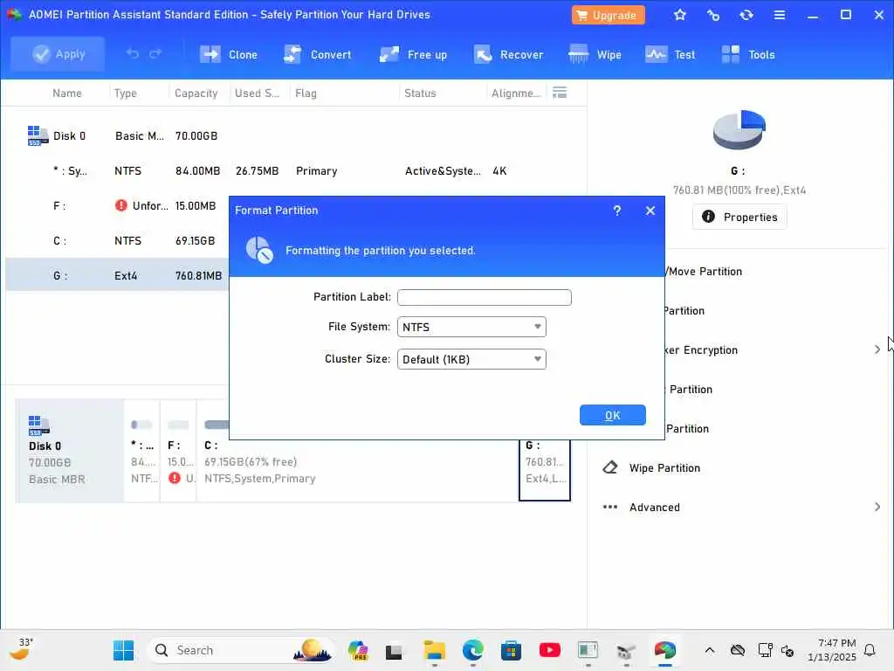Click the Redo arrow icon
The image size is (894, 671).
(x=155, y=53)
